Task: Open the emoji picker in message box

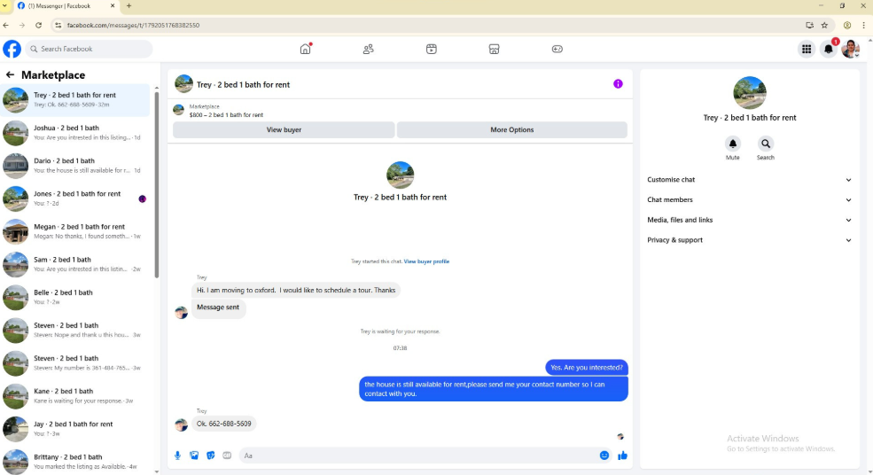Action: pyautogui.click(x=604, y=456)
